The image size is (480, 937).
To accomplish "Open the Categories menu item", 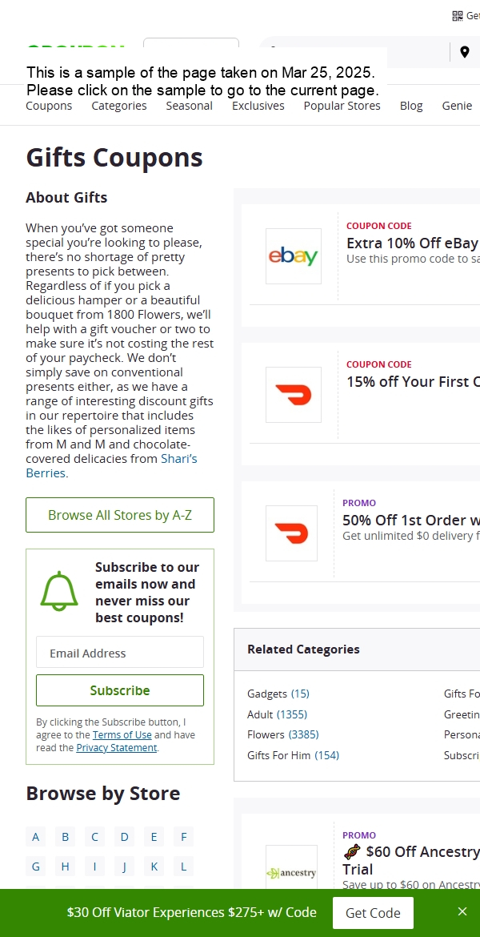I will pos(119,106).
